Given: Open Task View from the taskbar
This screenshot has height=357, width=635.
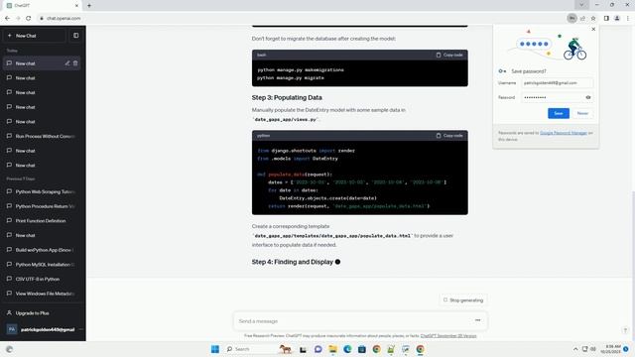Looking at the screenshot, I should tap(303, 349).
